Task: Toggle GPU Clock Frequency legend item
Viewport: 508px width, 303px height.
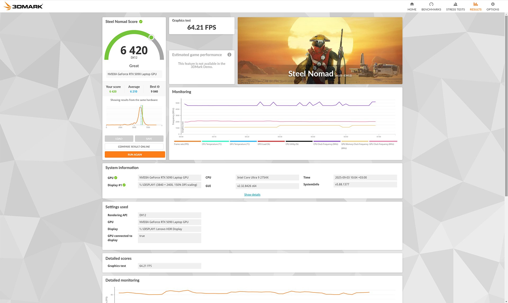Action: tap(383, 143)
